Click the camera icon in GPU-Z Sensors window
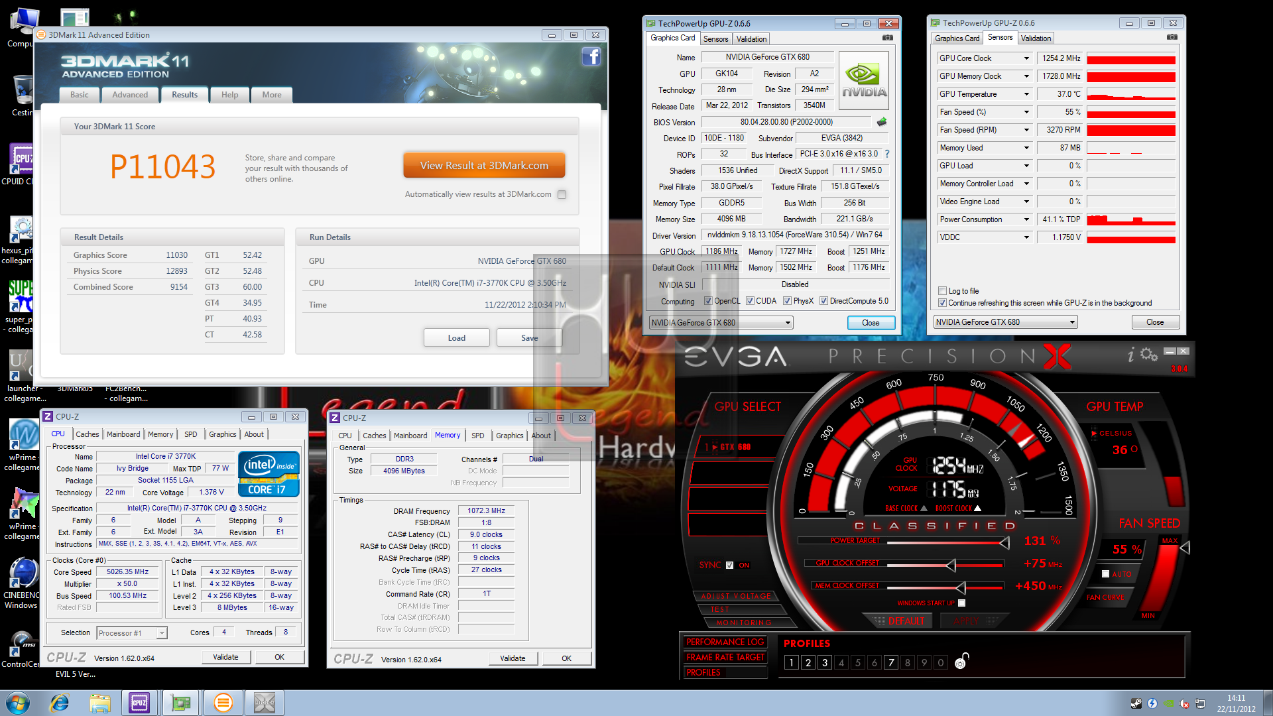This screenshot has height=716, width=1273. coord(1172,37)
